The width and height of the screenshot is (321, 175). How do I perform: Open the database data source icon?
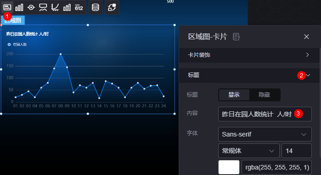click(96, 7)
